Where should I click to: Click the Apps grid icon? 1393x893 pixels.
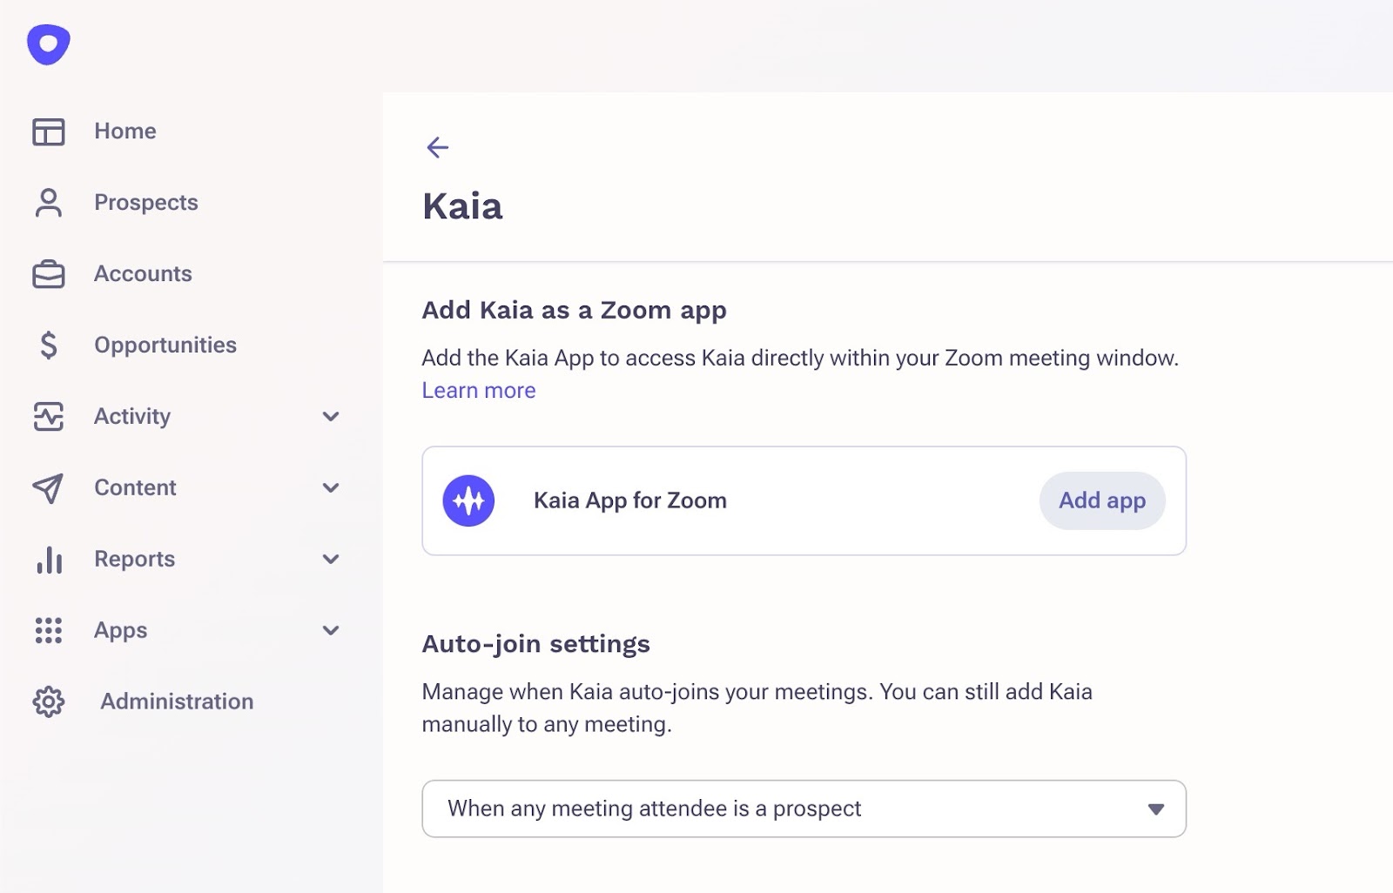pos(49,630)
